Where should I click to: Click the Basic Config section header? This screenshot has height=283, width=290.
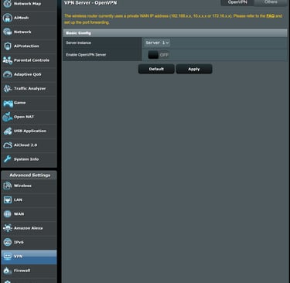click(175, 33)
